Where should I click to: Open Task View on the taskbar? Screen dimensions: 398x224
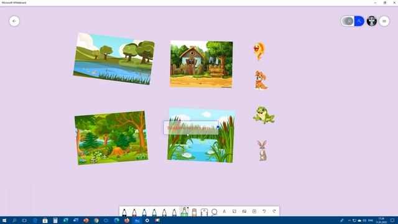(24, 220)
